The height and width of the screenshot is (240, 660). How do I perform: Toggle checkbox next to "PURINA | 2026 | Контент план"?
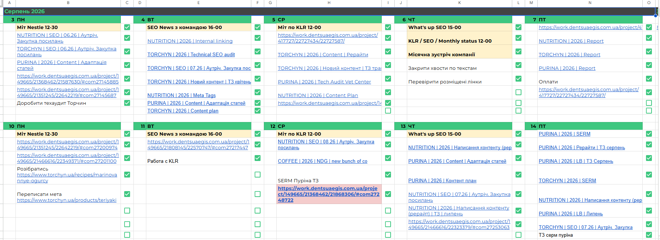(x=518, y=175)
